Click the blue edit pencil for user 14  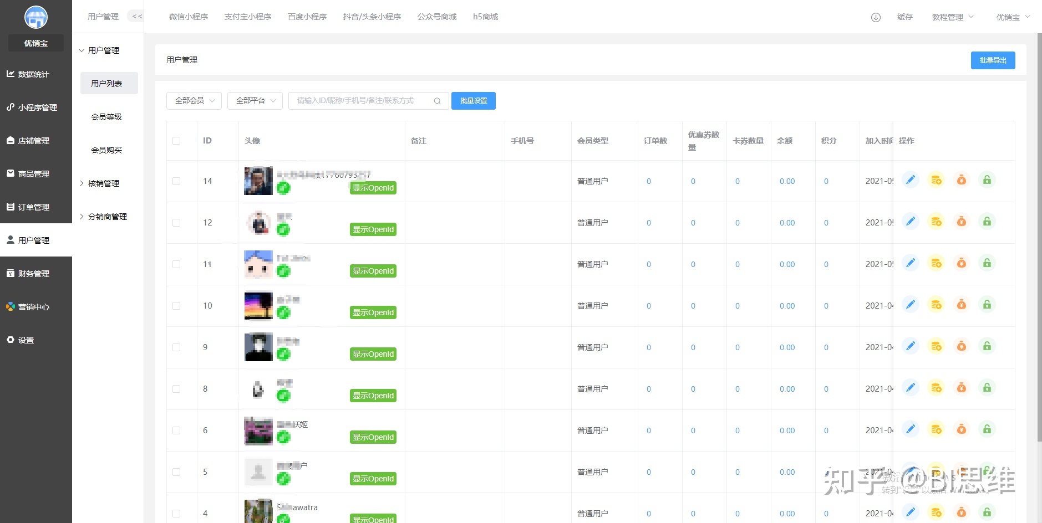point(910,180)
